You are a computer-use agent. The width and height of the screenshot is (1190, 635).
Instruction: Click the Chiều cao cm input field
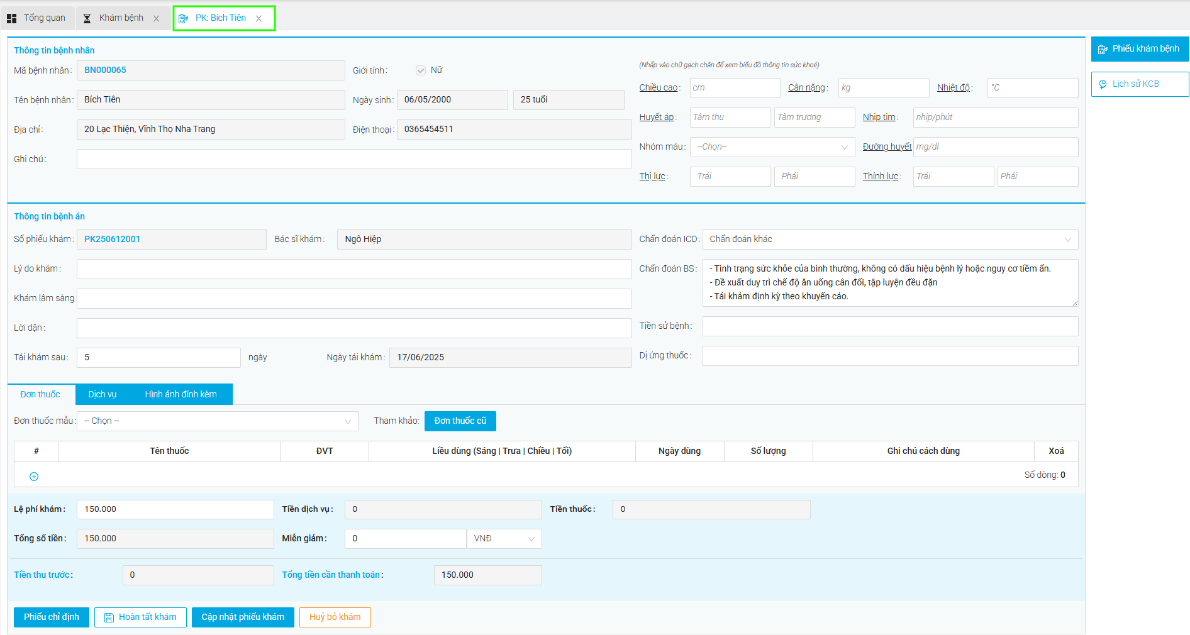click(735, 88)
